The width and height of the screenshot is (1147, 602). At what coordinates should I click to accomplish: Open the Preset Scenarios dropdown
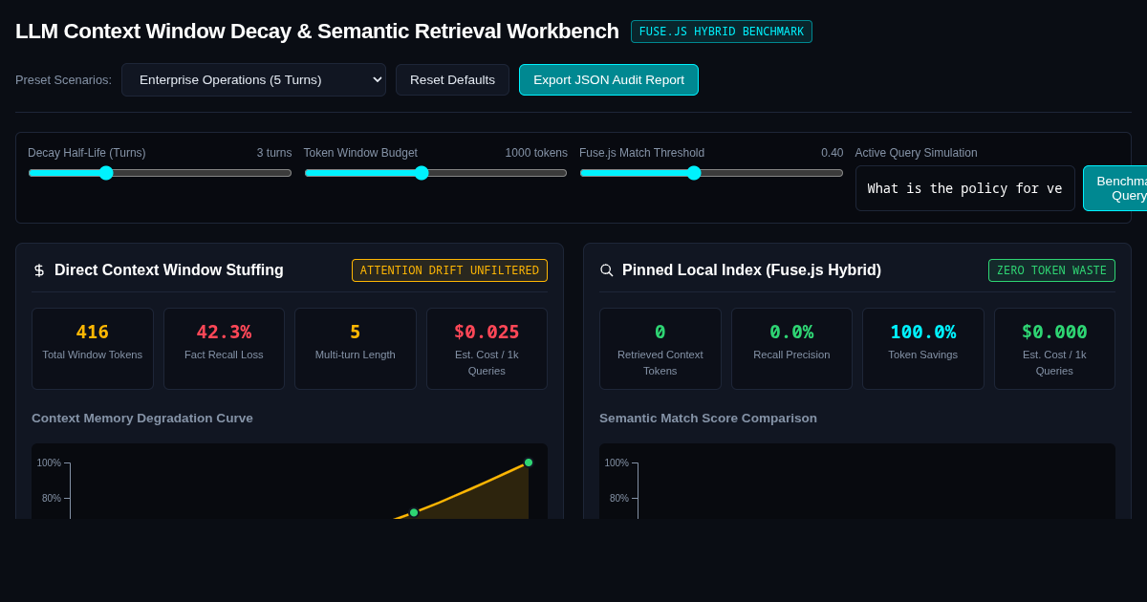[x=253, y=79]
